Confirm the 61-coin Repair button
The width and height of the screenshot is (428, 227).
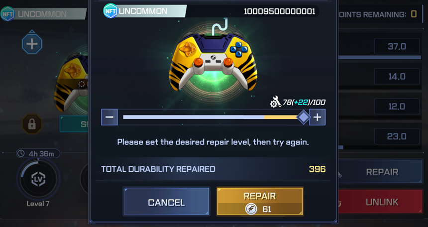coord(260,202)
